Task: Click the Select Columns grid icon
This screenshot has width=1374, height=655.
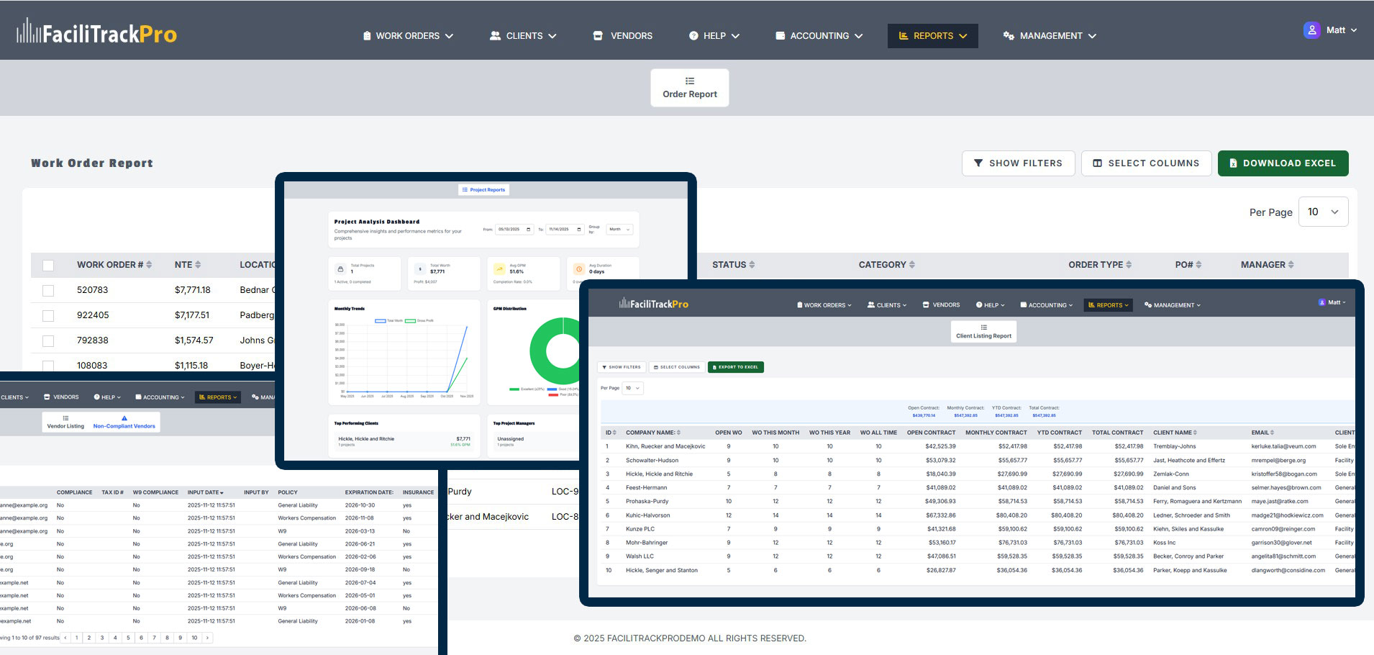Action: 1098,163
